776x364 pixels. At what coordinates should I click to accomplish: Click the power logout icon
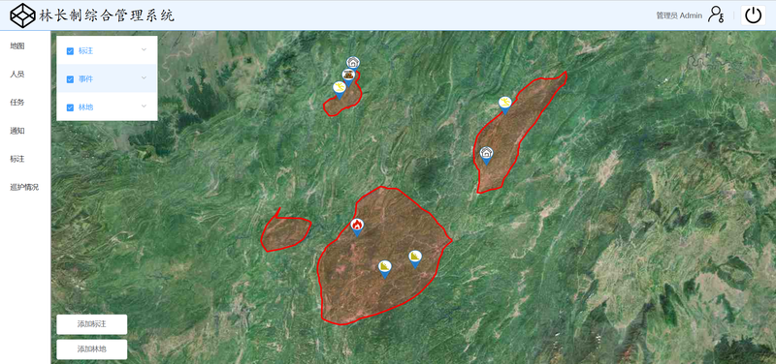(754, 15)
